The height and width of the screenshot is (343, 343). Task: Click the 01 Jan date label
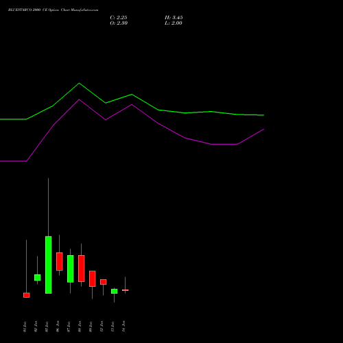[x=25, y=327]
